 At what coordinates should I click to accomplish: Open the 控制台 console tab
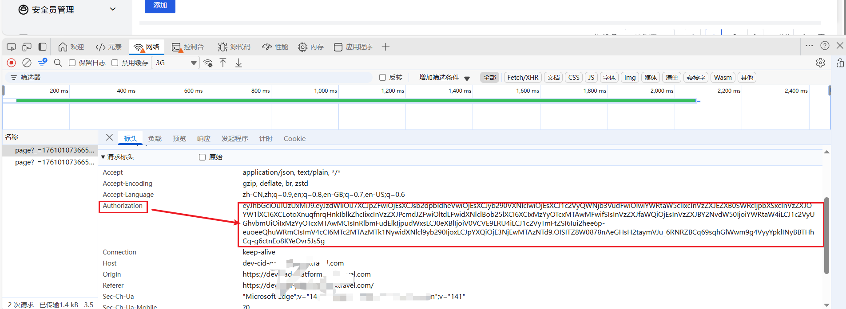pyautogui.click(x=188, y=47)
